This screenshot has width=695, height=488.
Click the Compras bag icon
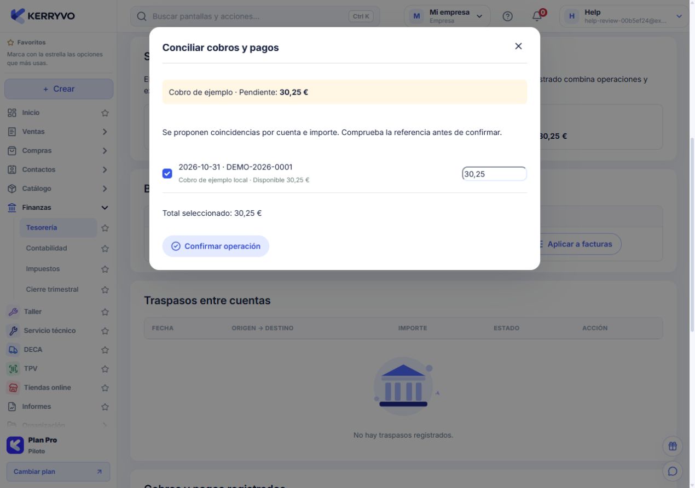[x=12, y=151]
